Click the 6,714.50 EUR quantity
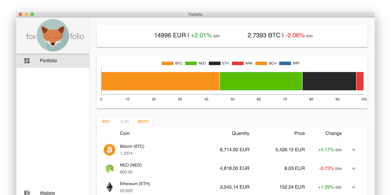This screenshot has width=391, height=195. pyautogui.click(x=235, y=150)
